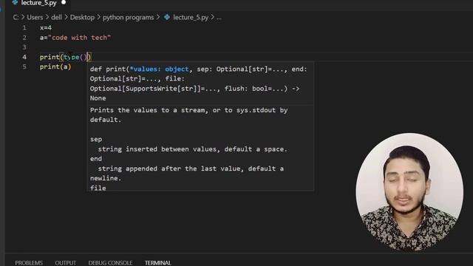Open the python programs breadcrumb segment
The height and width of the screenshot is (266, 473).
point(128,18)
